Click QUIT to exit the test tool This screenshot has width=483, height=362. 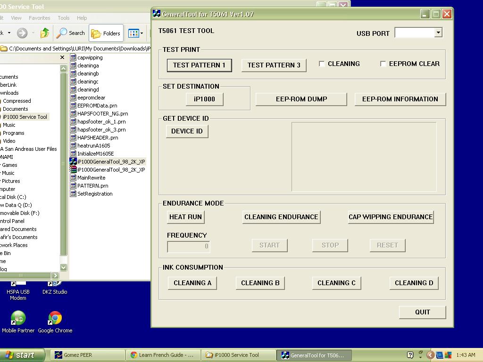click(422, 312)
